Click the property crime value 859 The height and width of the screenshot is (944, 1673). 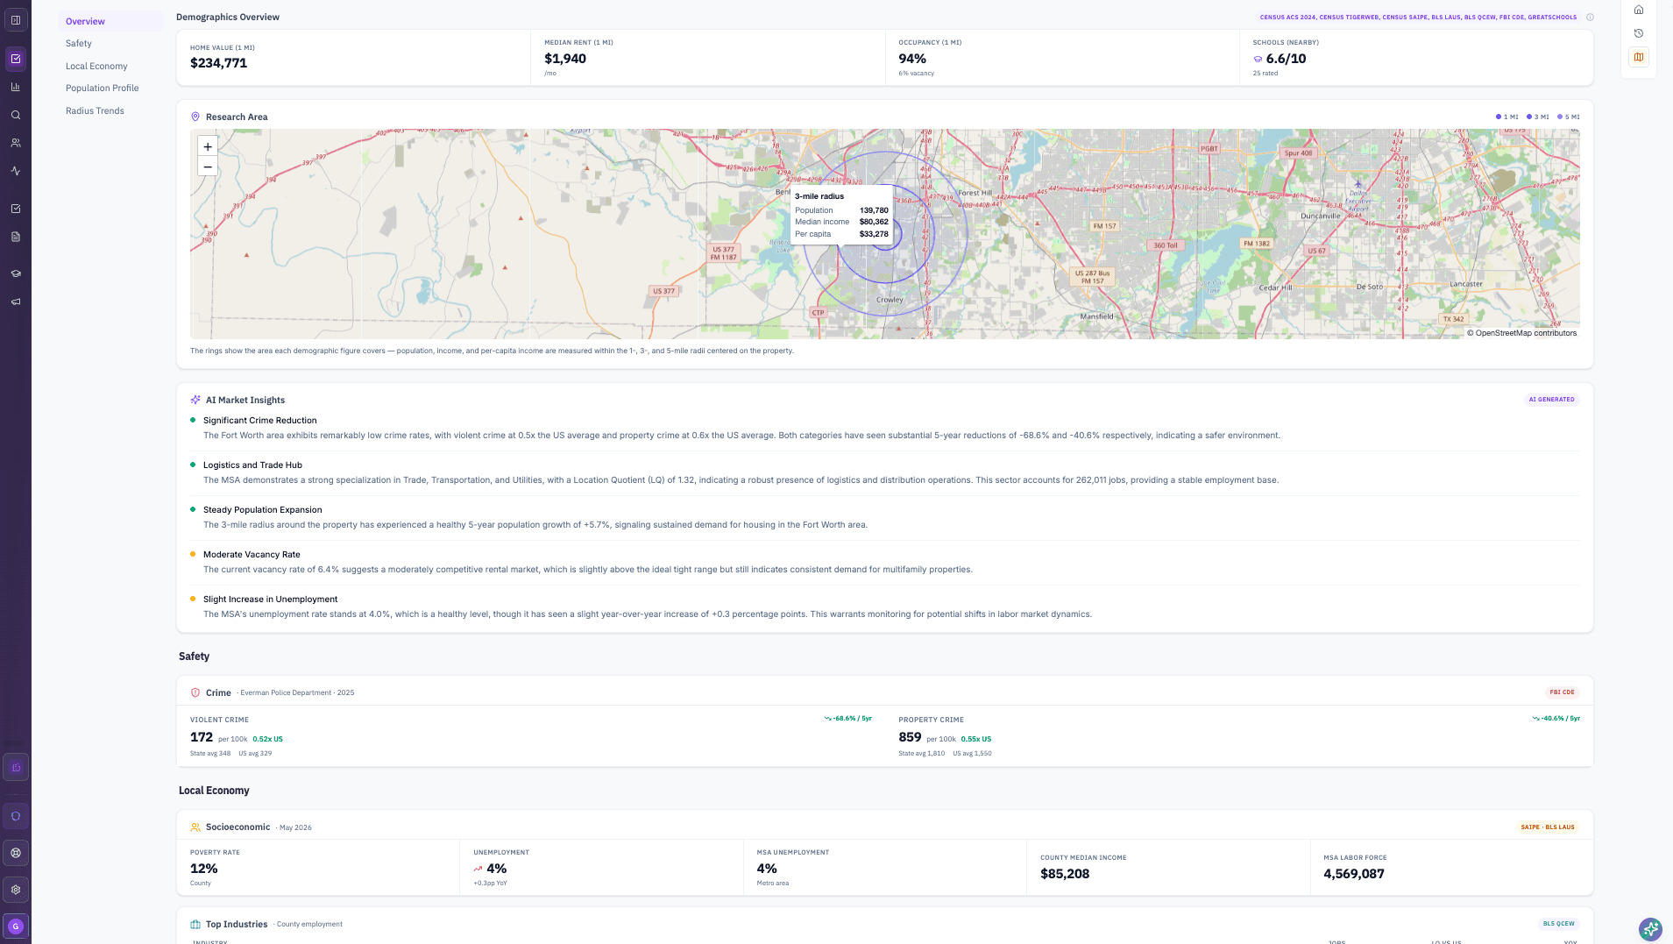910,737
